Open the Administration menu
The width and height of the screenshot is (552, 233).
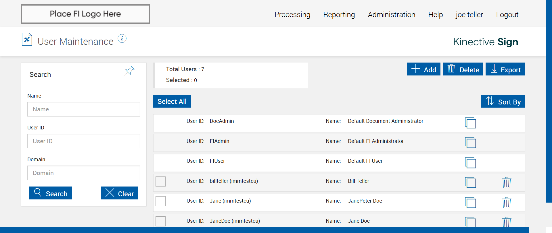pos(391,15)
